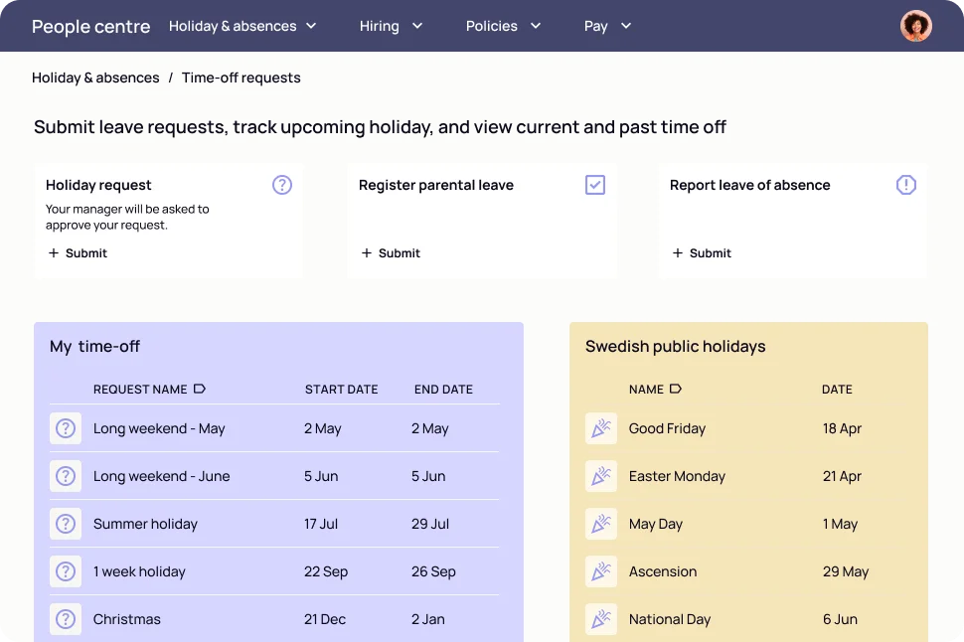This screenshot has height=642, width=964.
Task: Click the tag icon next to NAME header
Action: click(675, 389)
